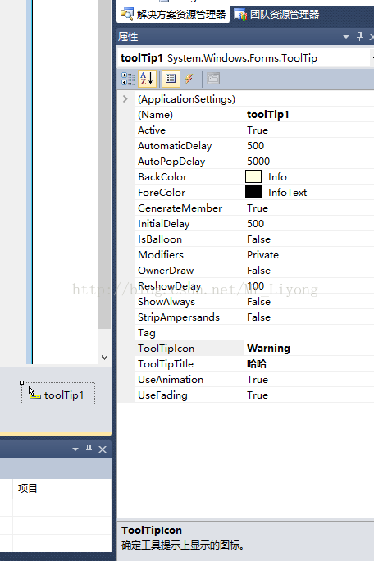Click the ToolTipIcon description heading
Viewport: 374px width, 561px height.
click(152, 530)
